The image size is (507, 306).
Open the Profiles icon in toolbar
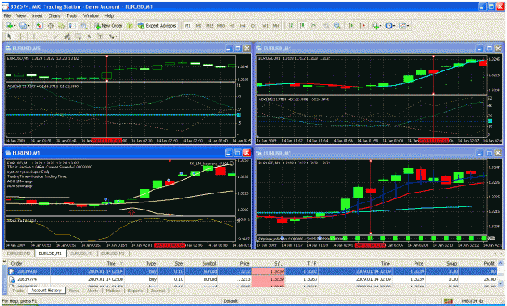(23, 26)
